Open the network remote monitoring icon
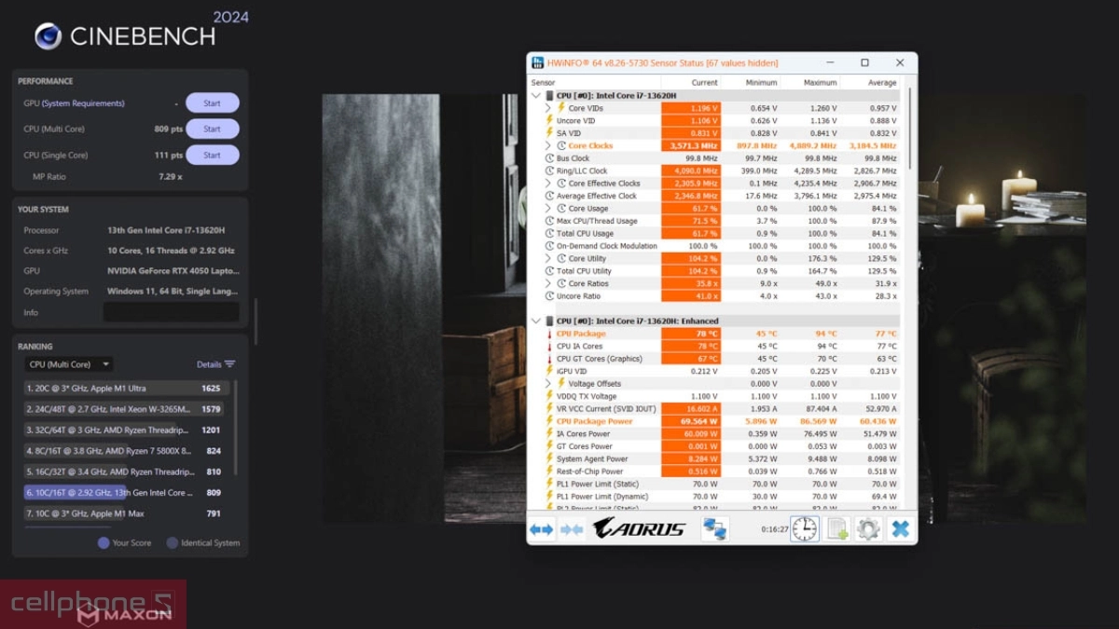The height and width of the screenshot is (629, 1119). [x=715, y=529]
